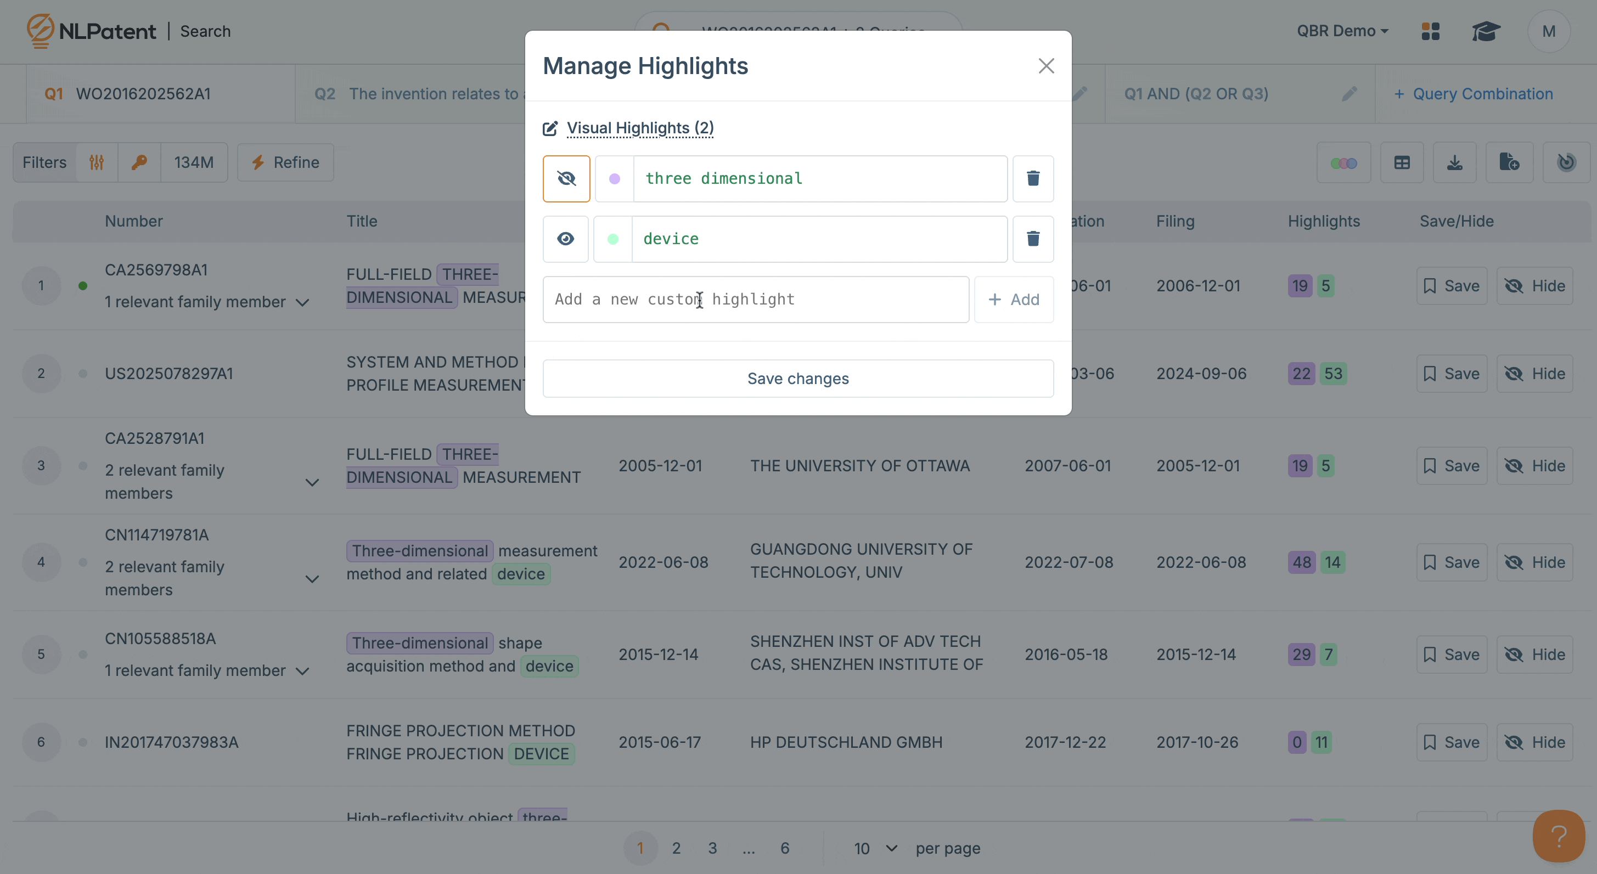Expand family members for CA2528791A1

(312, 482)
